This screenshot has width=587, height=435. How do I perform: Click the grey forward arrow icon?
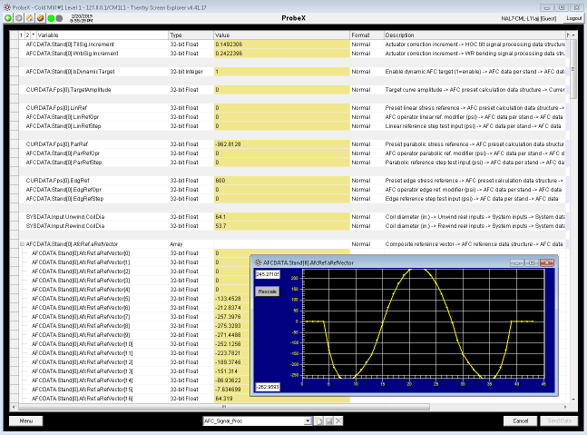click(19, 18)
